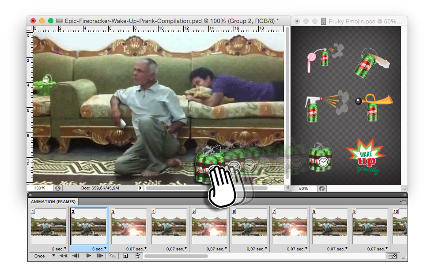Click the 100% zoom level field

point(39,188)
